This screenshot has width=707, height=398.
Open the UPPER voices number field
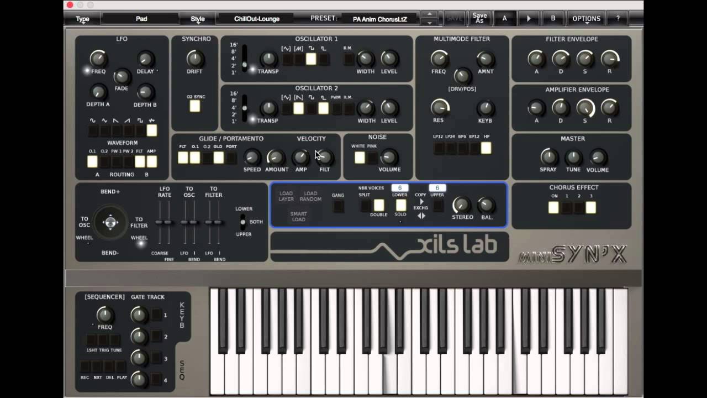pos(437,188)
